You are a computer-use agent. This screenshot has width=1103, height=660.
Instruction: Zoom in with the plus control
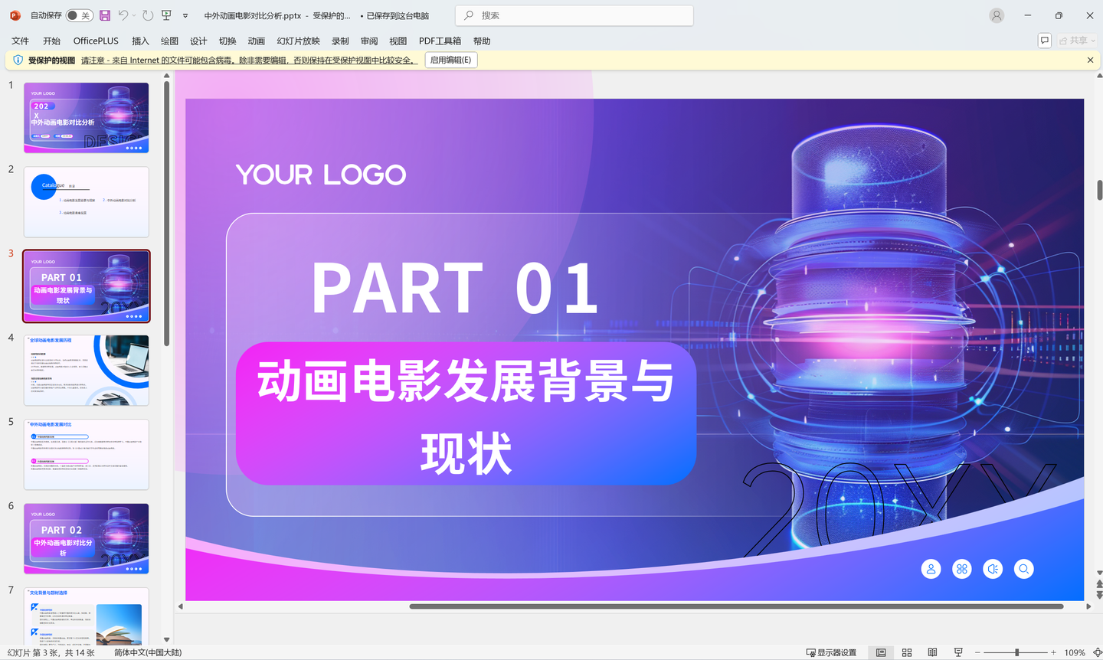pos(1053,652)
